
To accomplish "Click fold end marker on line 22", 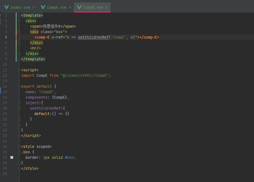I will pos(19,130).
